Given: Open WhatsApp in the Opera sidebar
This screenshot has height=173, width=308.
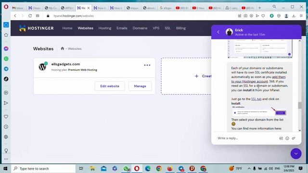Looking at the screenshot, I should click(x=6, y=59).
